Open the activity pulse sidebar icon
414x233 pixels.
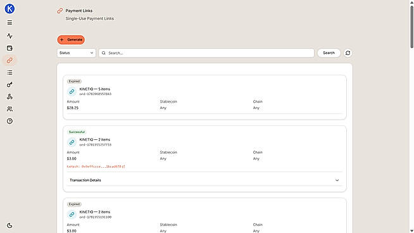click(x=9, y=36)
